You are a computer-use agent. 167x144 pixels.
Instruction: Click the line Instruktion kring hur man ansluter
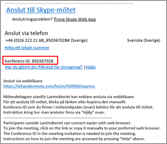pyautogui.click(x=54, y=112)
